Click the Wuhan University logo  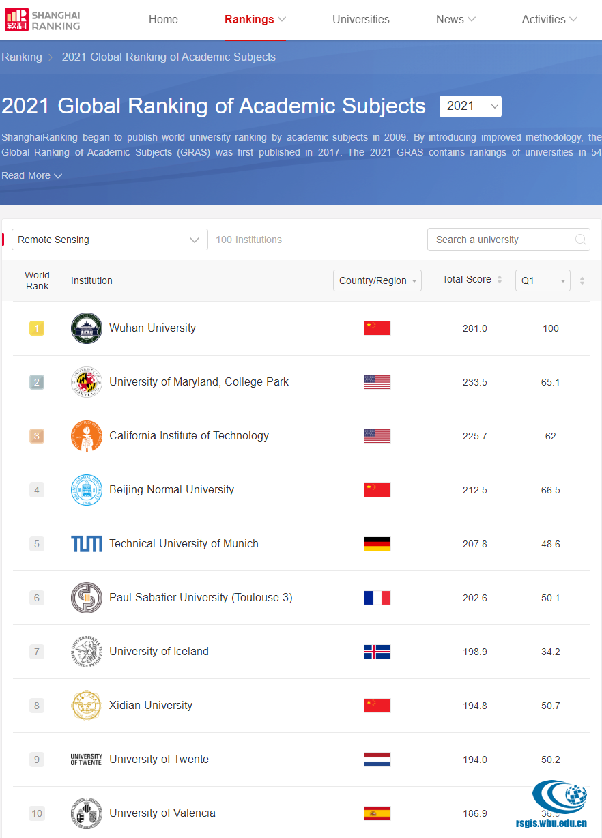click(87, 328)
